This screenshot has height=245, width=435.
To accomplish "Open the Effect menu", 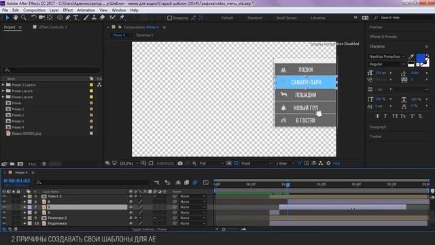I will [x=68, y=10].
